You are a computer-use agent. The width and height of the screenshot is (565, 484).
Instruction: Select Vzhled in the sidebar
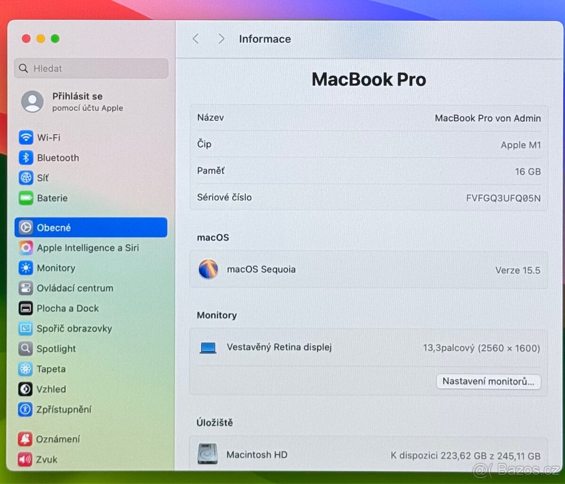[51, 389]
